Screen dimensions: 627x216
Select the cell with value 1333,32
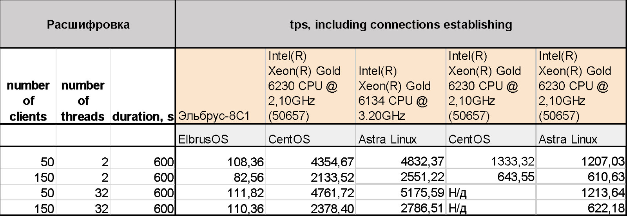click(491, 161)
